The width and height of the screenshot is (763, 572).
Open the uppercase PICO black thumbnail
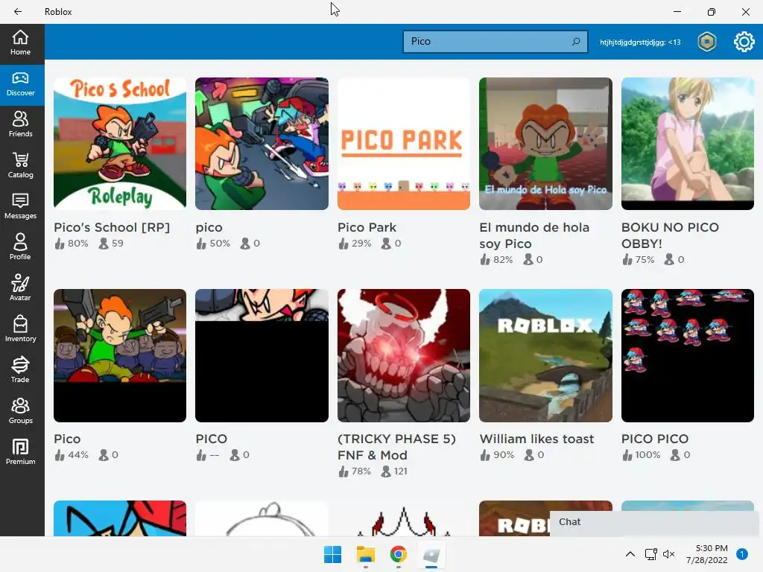[x=262, y=355]
